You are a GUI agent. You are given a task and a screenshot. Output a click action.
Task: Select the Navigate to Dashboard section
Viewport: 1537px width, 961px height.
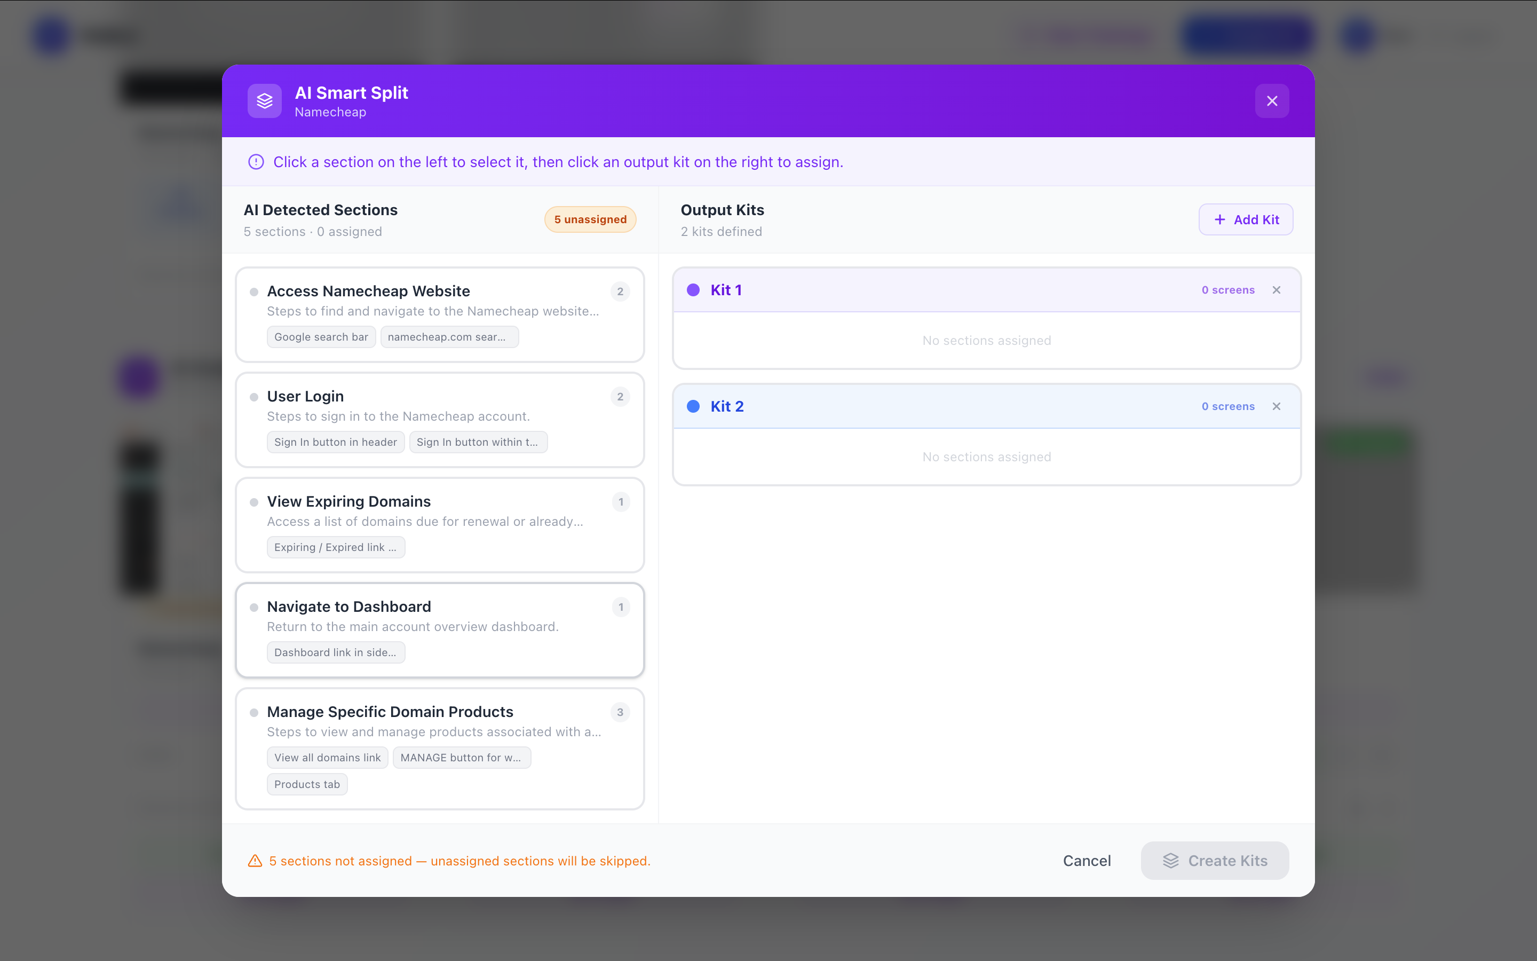[440, 630]
